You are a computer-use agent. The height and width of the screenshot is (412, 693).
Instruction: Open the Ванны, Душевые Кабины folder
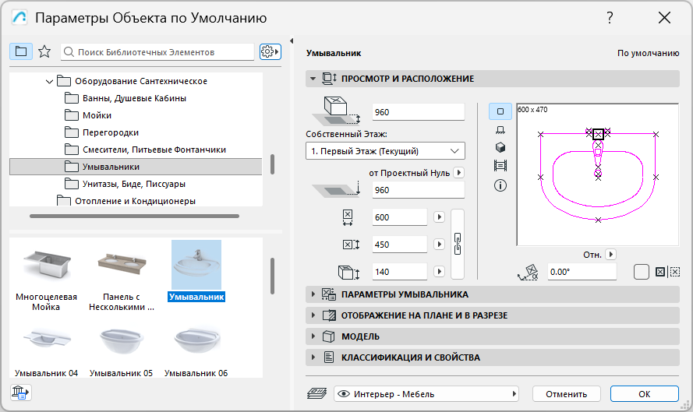click(134, 98)
